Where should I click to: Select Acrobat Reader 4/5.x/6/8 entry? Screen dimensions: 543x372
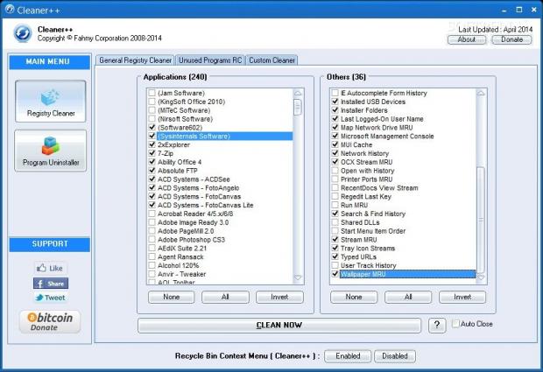[195, 214]
